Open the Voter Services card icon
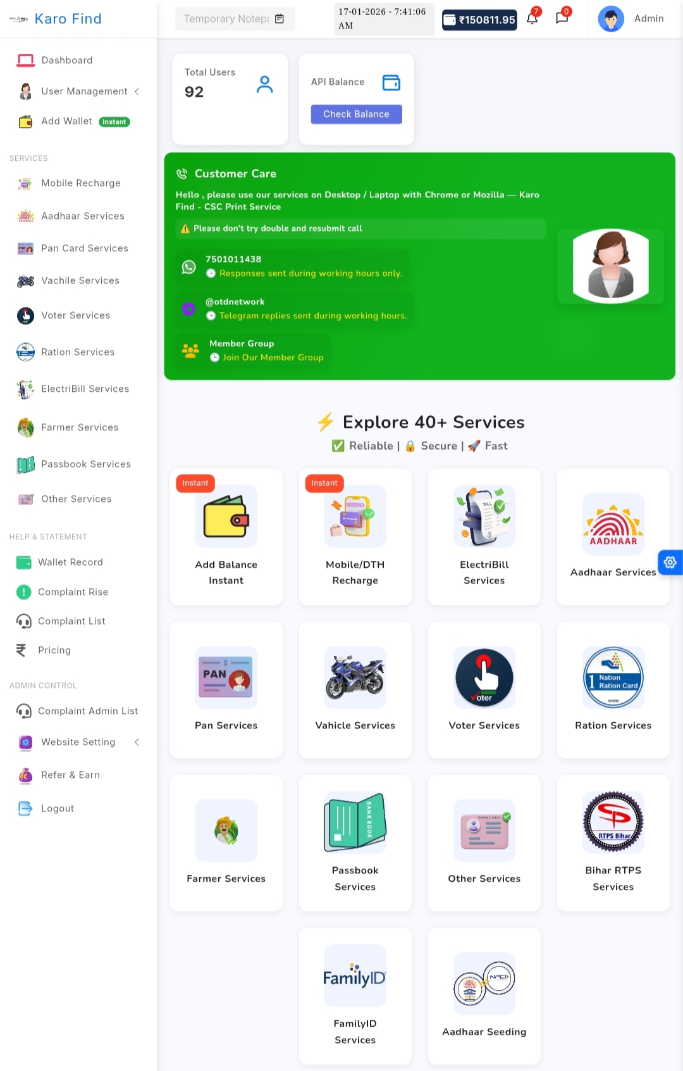683x1071 pixels. [x=484, y=677]
